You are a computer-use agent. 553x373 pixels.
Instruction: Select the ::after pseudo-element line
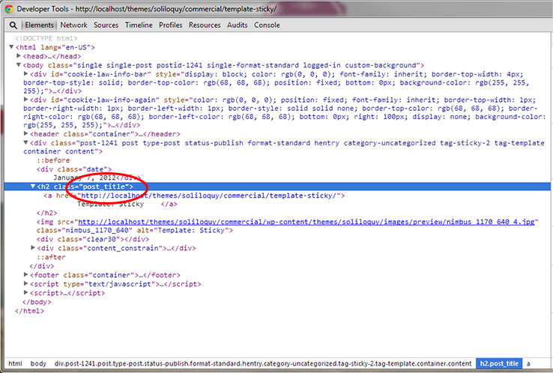click(x=51, y=257)
